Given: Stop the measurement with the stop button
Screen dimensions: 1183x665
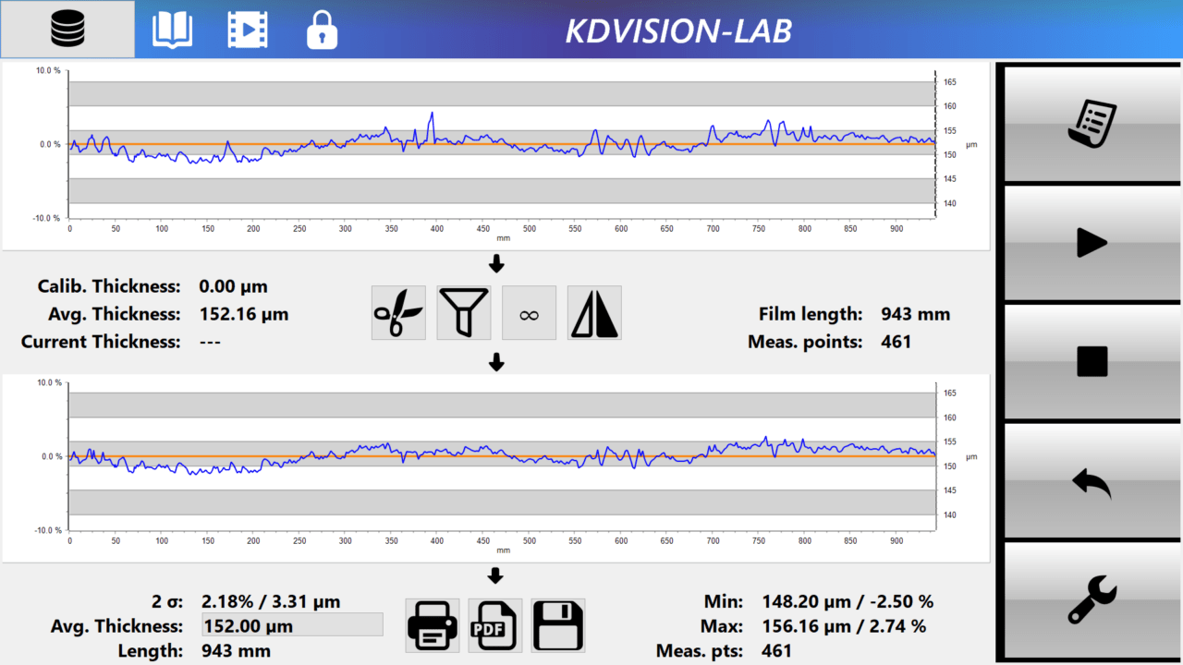Looking at the screenshot, I should tap(1091, 362).
